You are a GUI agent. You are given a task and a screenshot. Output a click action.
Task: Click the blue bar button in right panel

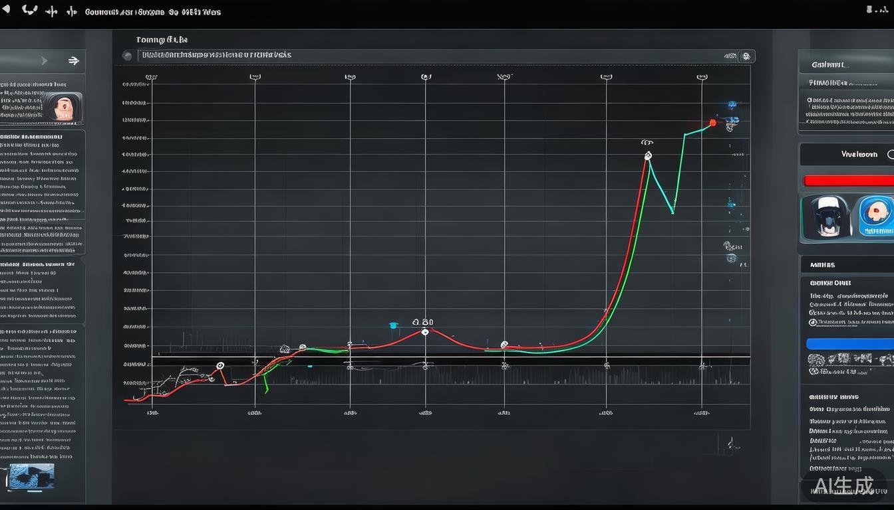pos(849,344)
